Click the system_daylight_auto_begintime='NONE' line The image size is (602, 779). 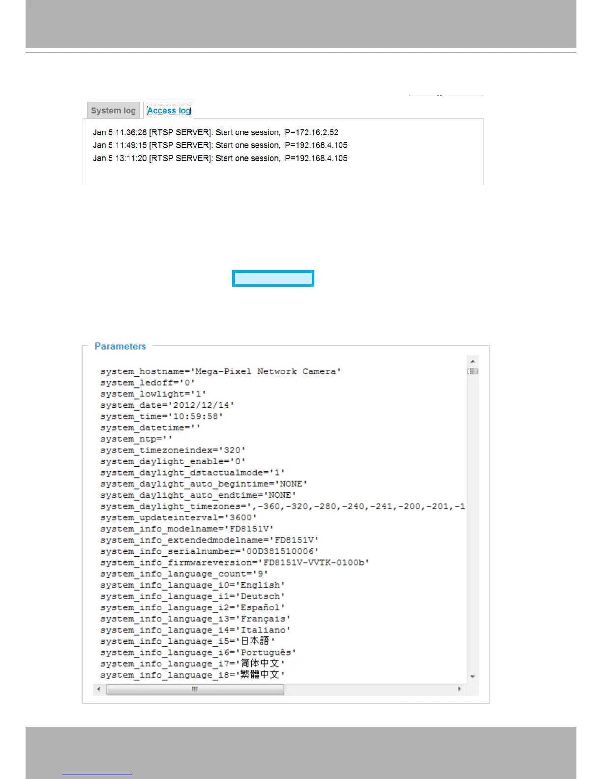tap(204, 484)
